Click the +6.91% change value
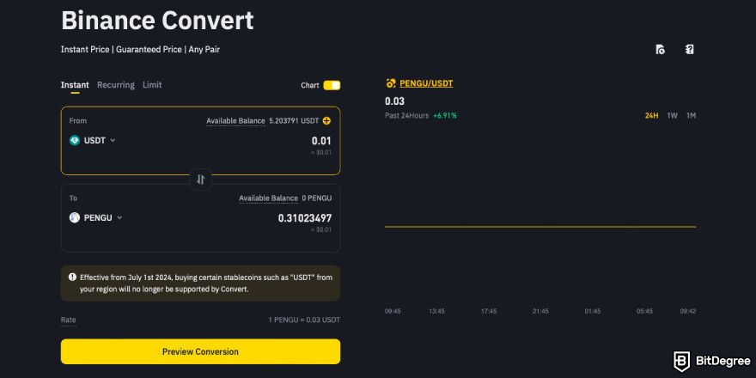This screenshot has height=378, width=756. point(445,116)
